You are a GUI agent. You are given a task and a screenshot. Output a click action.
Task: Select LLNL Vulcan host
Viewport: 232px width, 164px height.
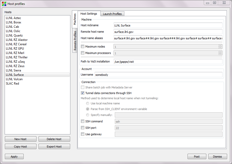(x=38, y=79)
